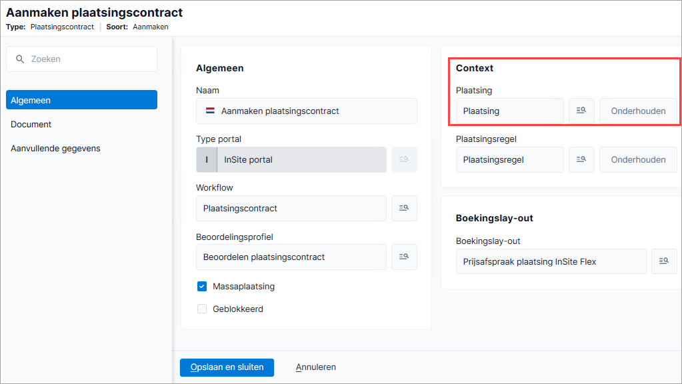Click Onderhouden button next to Plaatsing
Viewport: 682px width, 384px height.
pos(638,111)
